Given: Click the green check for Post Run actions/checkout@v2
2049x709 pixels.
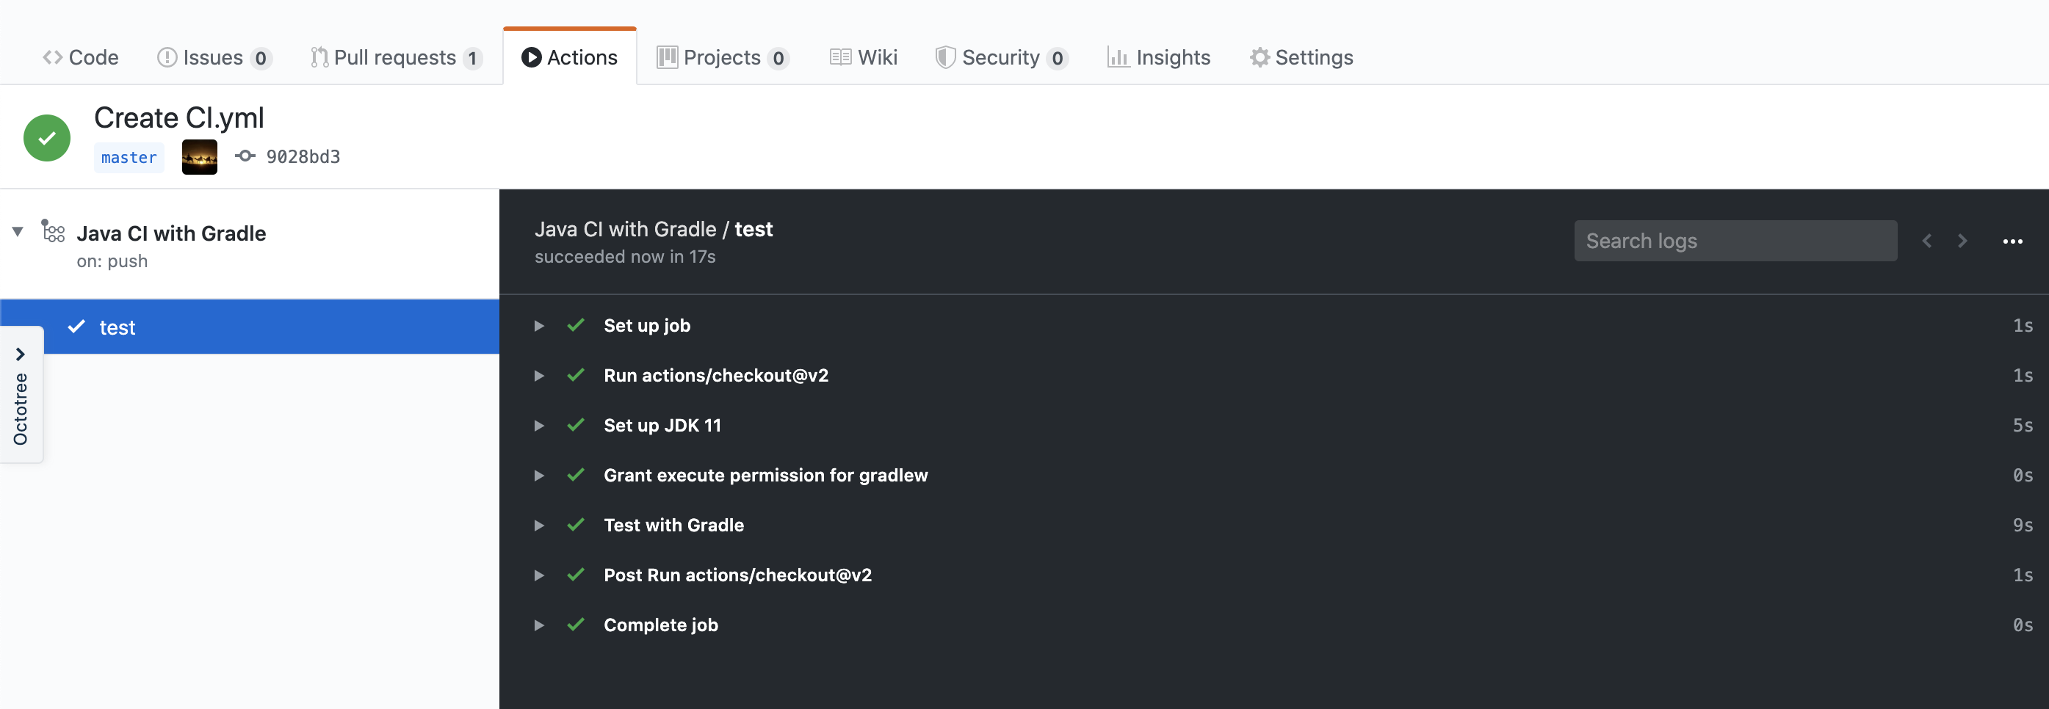Looking at the screenshot, I should coord(576,575).
